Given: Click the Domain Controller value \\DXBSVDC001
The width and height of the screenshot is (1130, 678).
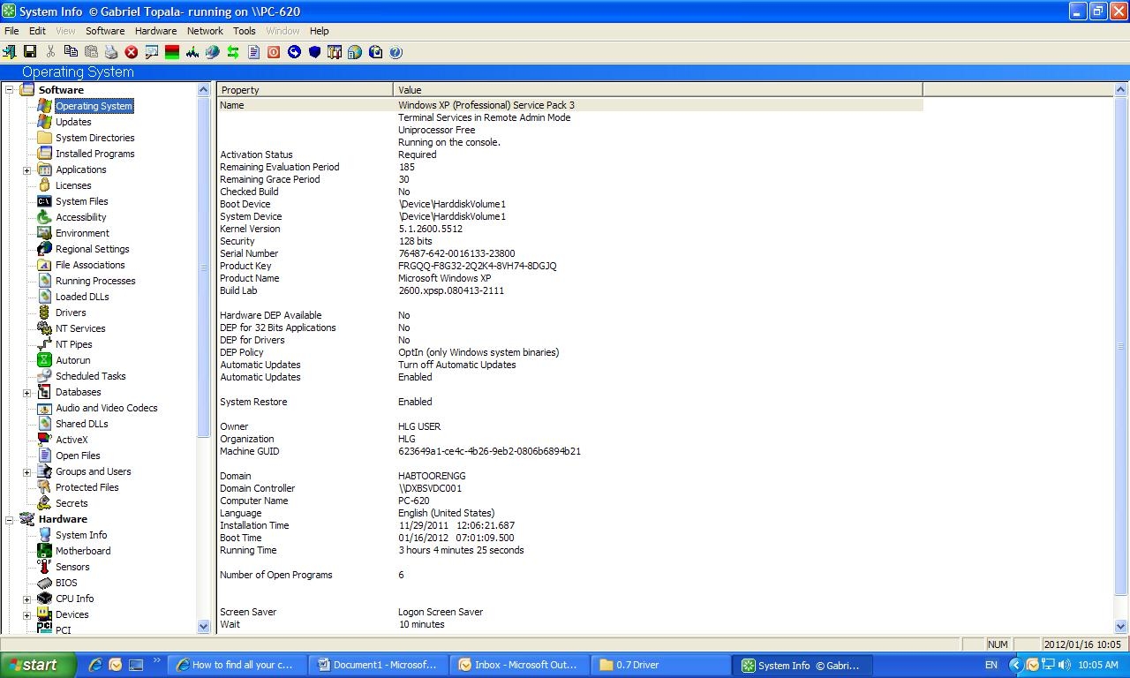Looking at the screenshot, I should click(x=430, y=488).
